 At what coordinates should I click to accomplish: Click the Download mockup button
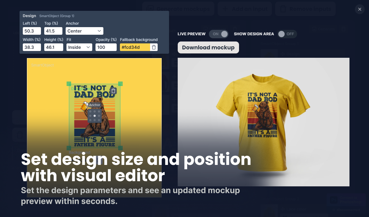click(x=208, y=47)
